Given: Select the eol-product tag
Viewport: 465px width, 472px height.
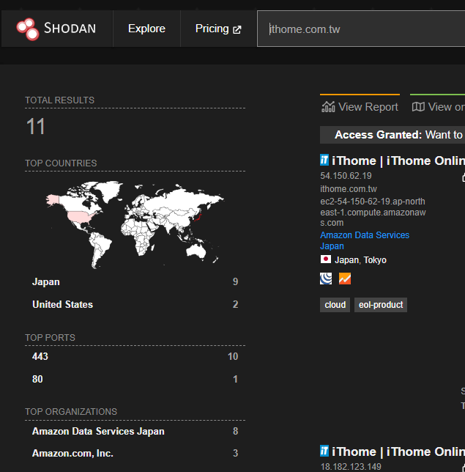Looking at the screenshot, I should (x=381, y=305).
